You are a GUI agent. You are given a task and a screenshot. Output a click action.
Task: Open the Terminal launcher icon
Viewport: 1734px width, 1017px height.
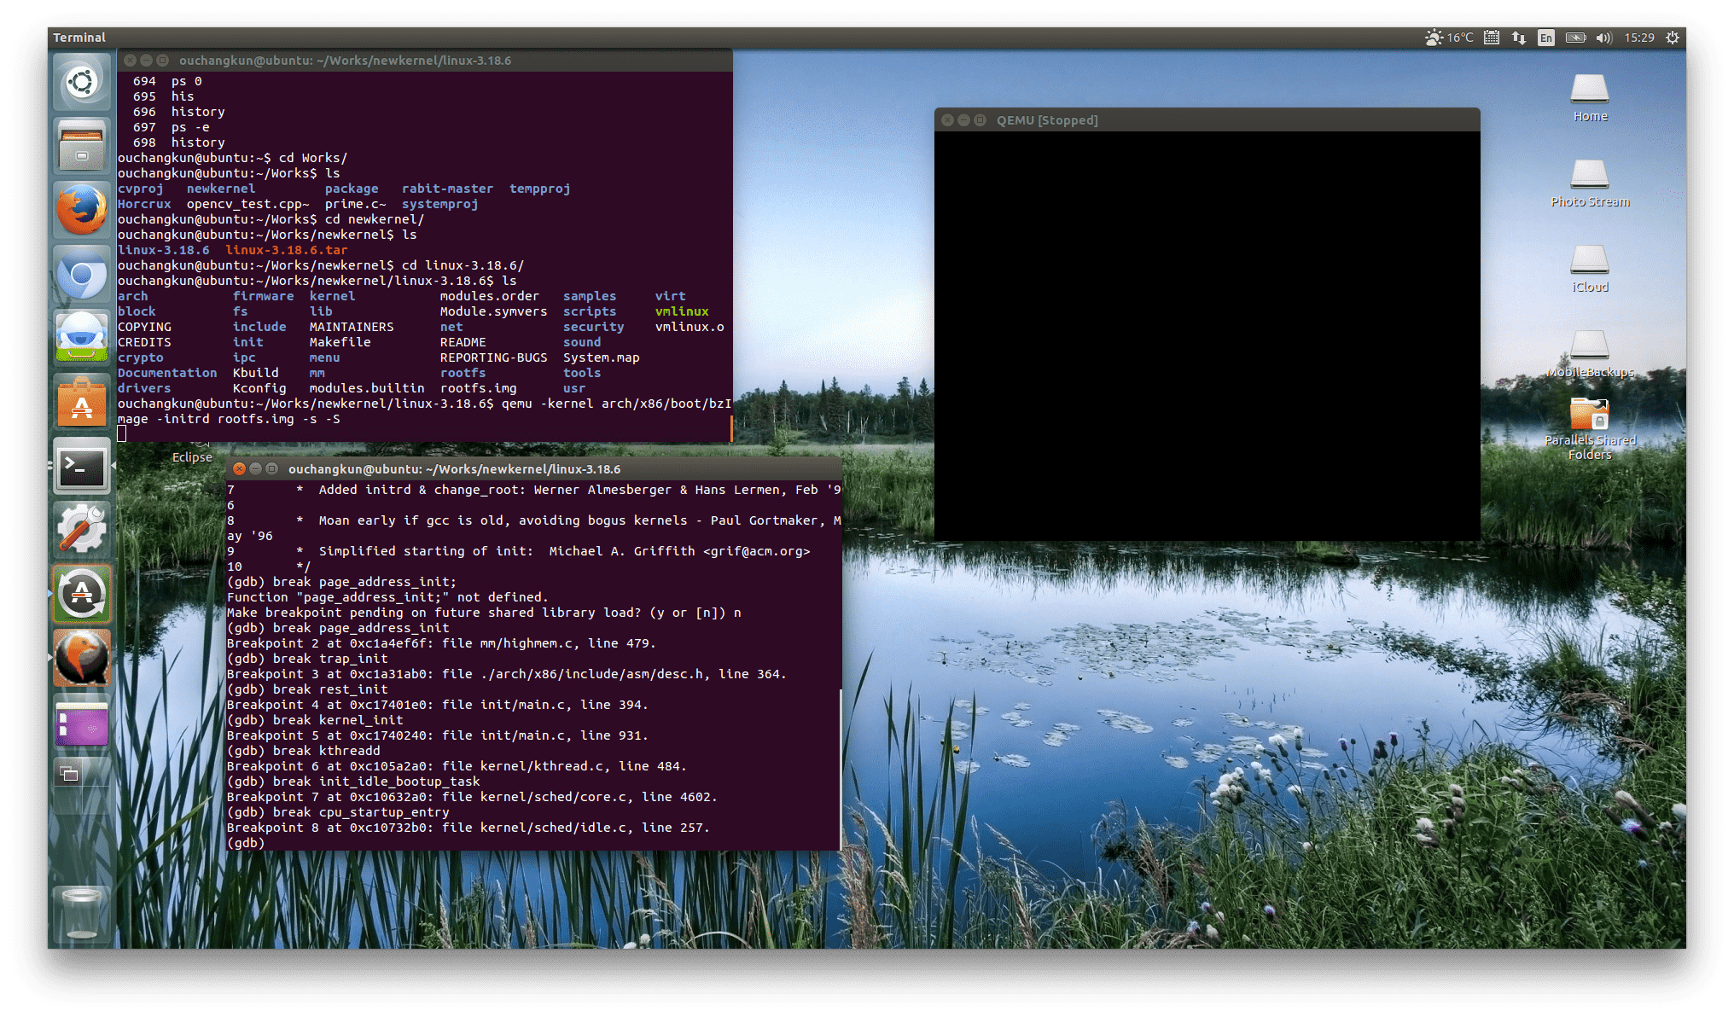(82, 467)
